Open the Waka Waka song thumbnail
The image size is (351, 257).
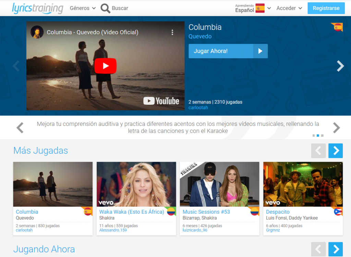[x=136, y=184]
